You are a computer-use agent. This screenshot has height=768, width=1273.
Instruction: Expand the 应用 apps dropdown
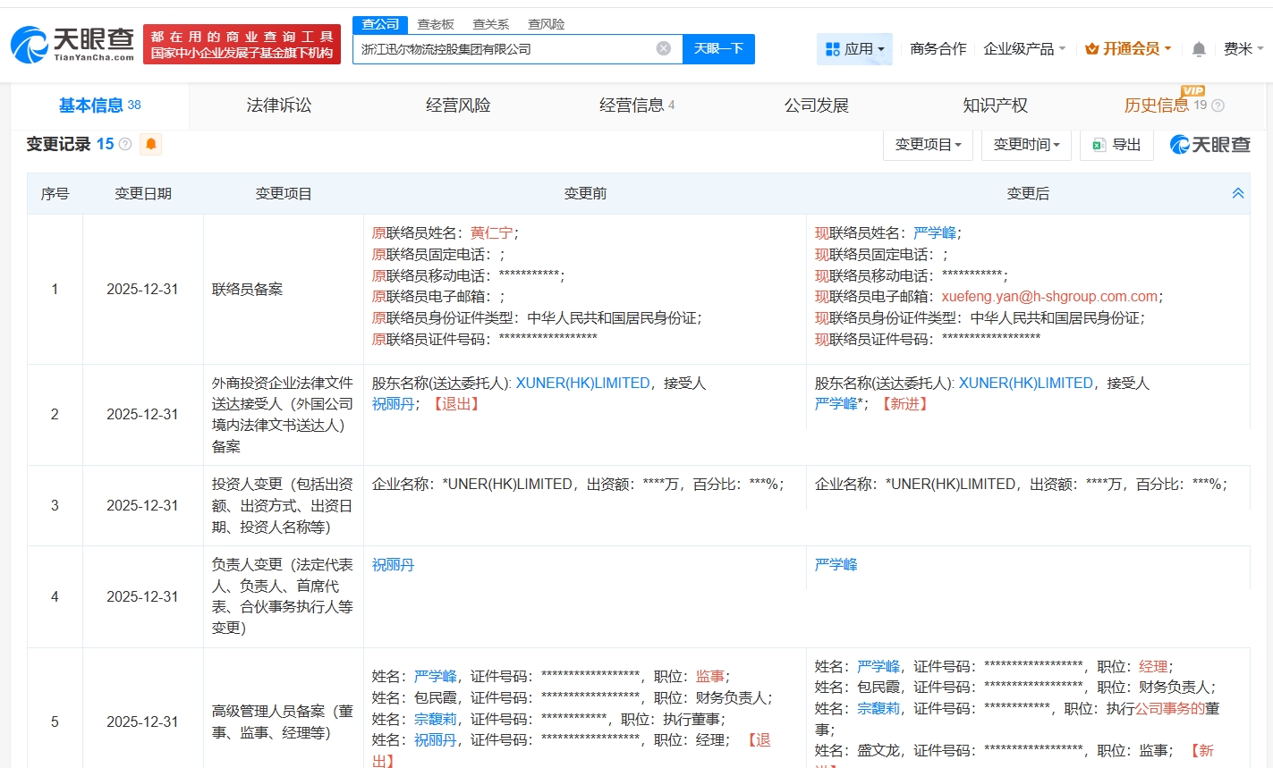pyautogui.click(x=854, y=49)
